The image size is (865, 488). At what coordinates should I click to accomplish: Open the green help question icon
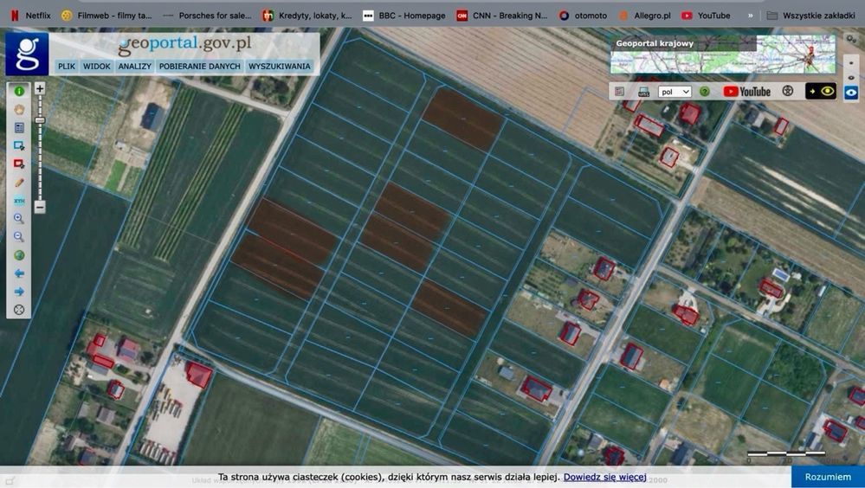tap(705, 92)
